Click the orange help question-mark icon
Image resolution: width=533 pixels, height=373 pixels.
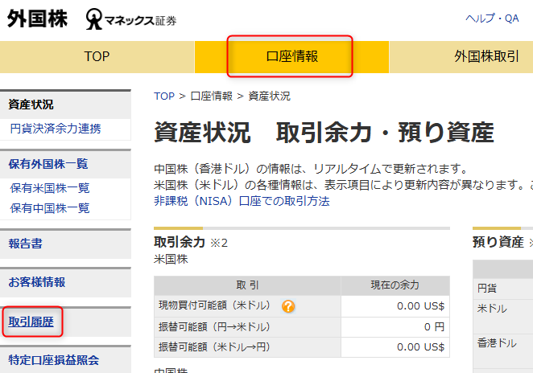[288, 306]
